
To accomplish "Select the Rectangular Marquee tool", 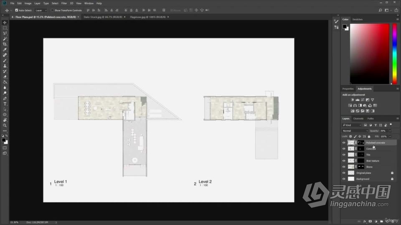I will pyautogui.click(x=5, y=28).
